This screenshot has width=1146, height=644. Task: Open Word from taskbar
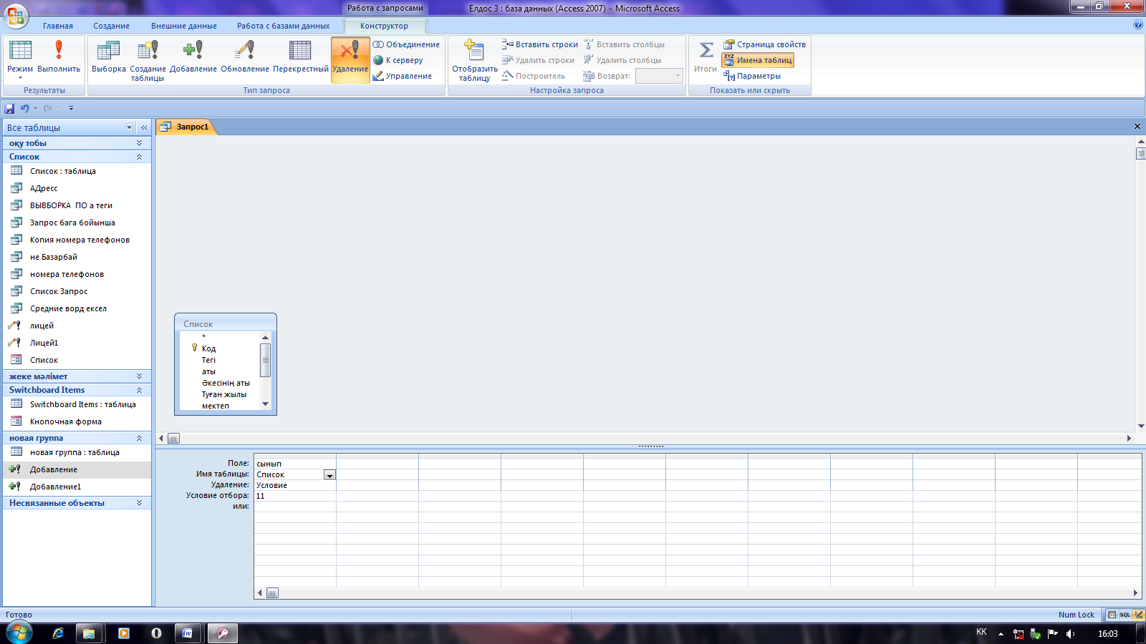(188, 633)
